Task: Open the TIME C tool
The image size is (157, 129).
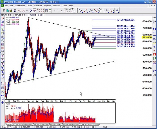Action: 3,76
